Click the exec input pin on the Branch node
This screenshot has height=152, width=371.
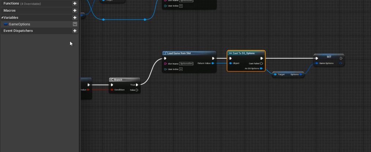click(112, 85)
